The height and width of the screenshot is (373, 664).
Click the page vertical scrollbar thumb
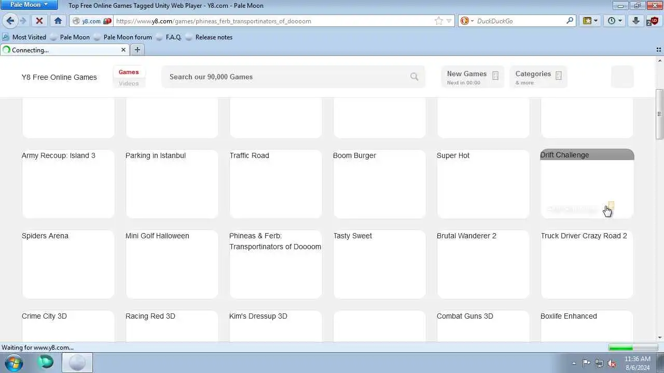click(659, 114)
